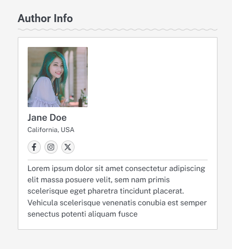Click the word 'Vehicula' in the bio
The width and height of the screenshot is (232, 249).
tap(43, 202)
